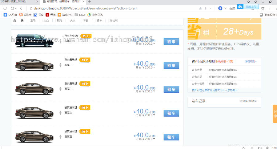Viewport: 277px width, 149px height.
Task: Open a new tab with the plus icon
Action: pos(89,2)
